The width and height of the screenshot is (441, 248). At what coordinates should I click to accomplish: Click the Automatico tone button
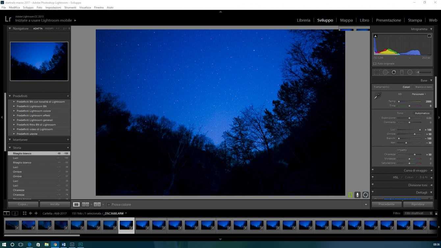422,113
